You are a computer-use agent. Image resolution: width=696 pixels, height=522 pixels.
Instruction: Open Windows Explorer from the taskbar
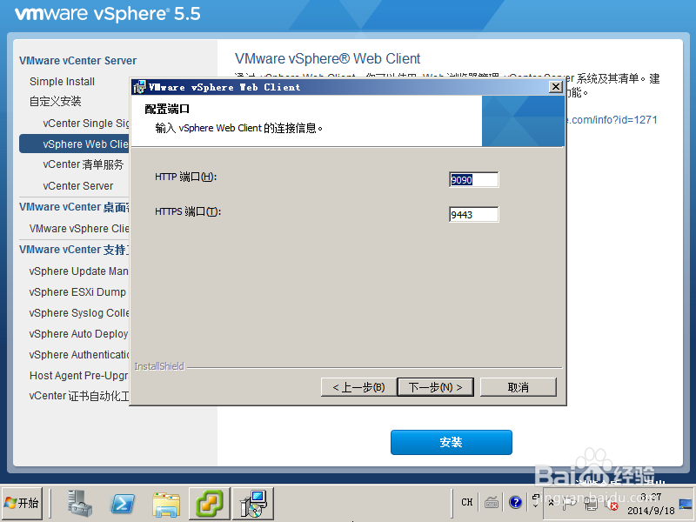(x=165, y=503)
